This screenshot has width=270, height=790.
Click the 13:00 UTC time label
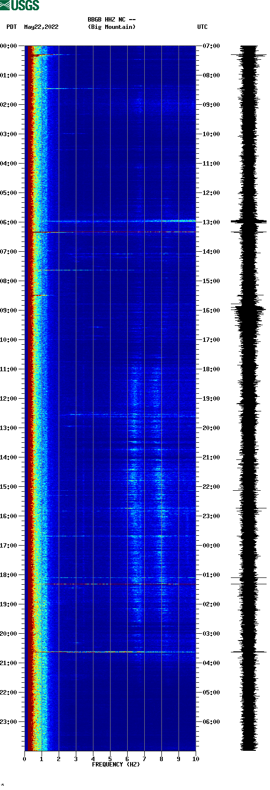(211, 222)
